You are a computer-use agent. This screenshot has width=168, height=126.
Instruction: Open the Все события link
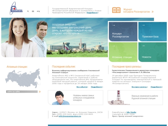pos(82,87)
